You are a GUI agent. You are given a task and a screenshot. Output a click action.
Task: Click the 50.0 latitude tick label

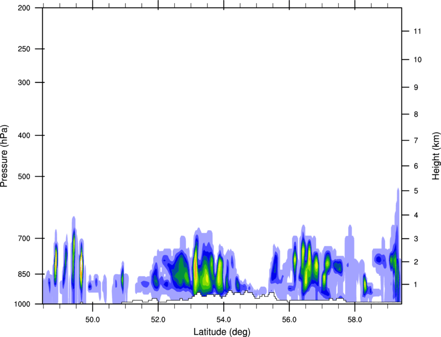pyautogui.click(x=92, y=320)
